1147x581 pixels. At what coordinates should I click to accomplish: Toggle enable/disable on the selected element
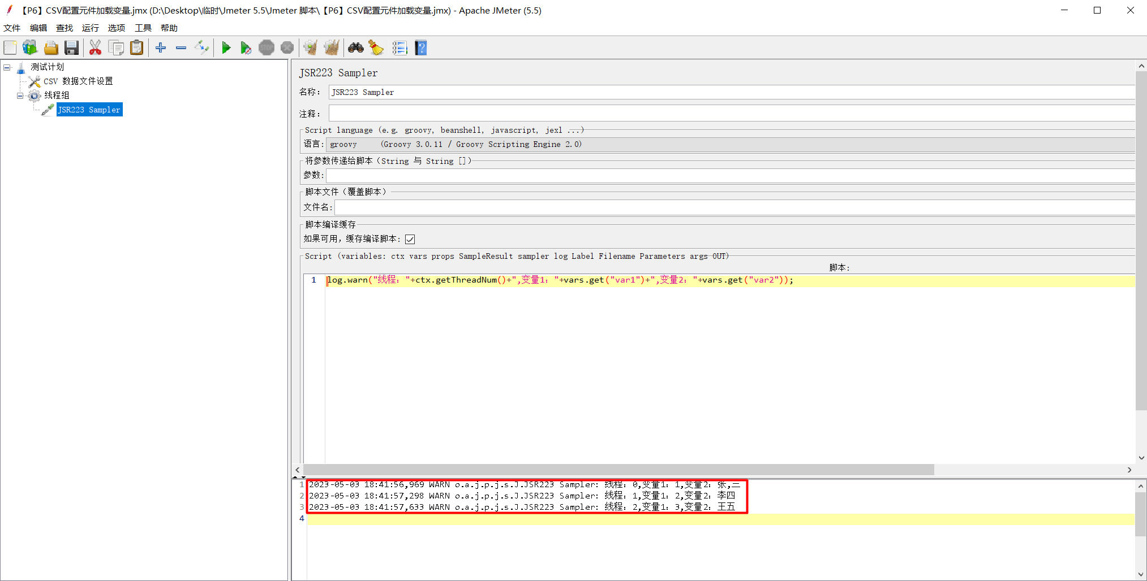pyautogui.click(x=201, y=48)
